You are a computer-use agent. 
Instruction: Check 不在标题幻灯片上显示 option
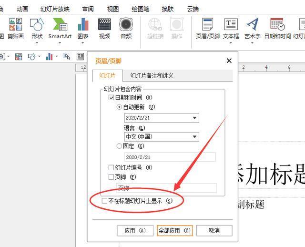pos(105,201)
